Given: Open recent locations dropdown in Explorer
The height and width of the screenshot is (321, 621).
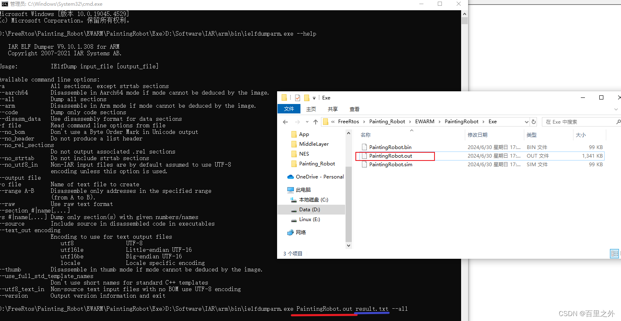Looking at the screenshot, I should [x=307, y=122].
